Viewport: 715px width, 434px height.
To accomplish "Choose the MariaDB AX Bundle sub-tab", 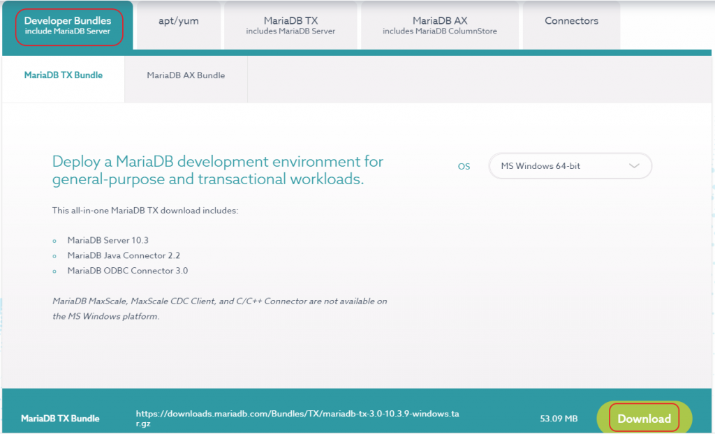I will 186,79.
